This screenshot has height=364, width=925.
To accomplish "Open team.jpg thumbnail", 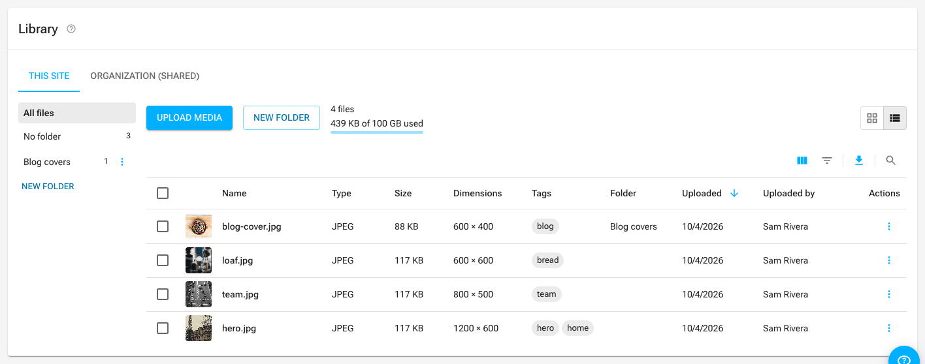I will pos(199,294).
